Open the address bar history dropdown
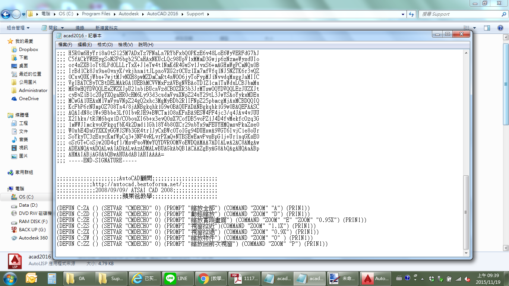The height and width of the screenshot is (286, 509). (x=403, y=14)
